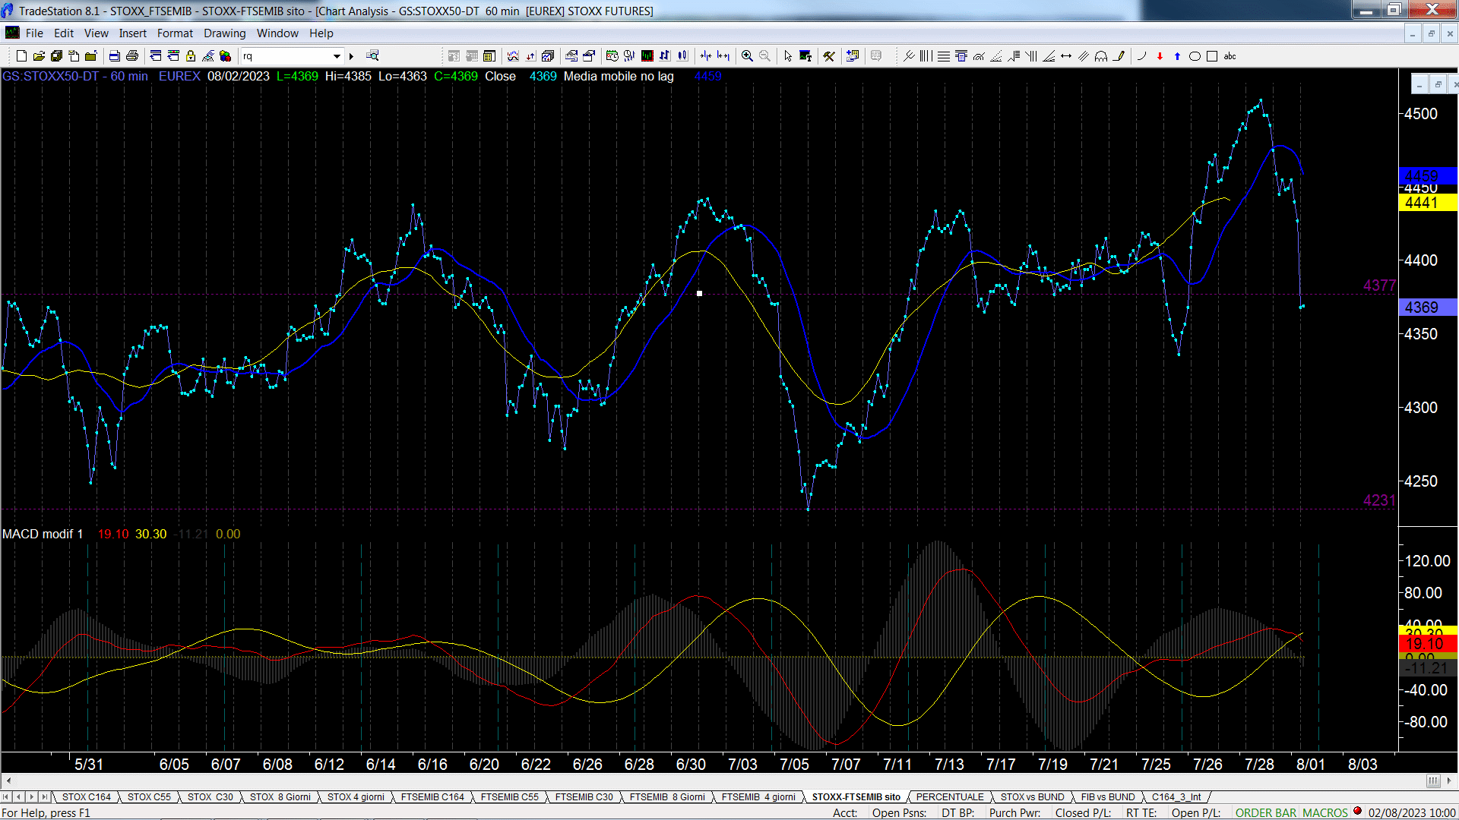Select the pencil freehand drawing tool

pos(1119,56)
